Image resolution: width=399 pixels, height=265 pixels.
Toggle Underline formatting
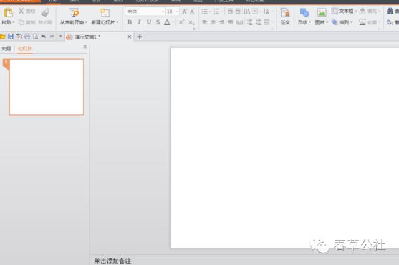point(148,22)
